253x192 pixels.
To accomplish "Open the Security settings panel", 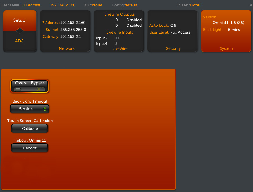I will point(173,31).
